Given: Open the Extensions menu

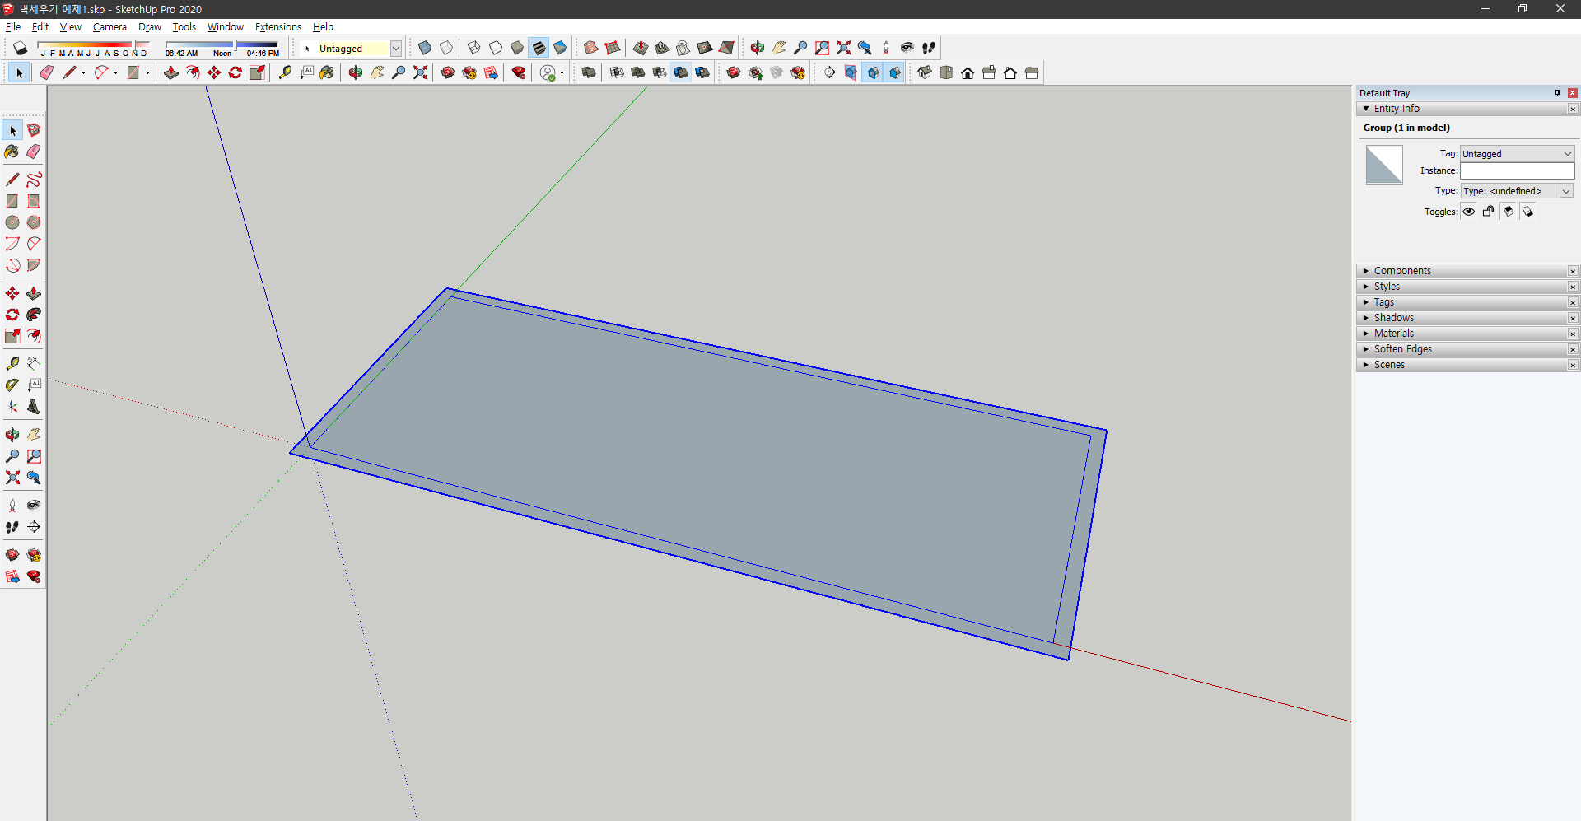Looking at the screenshot, I should 278,27.
